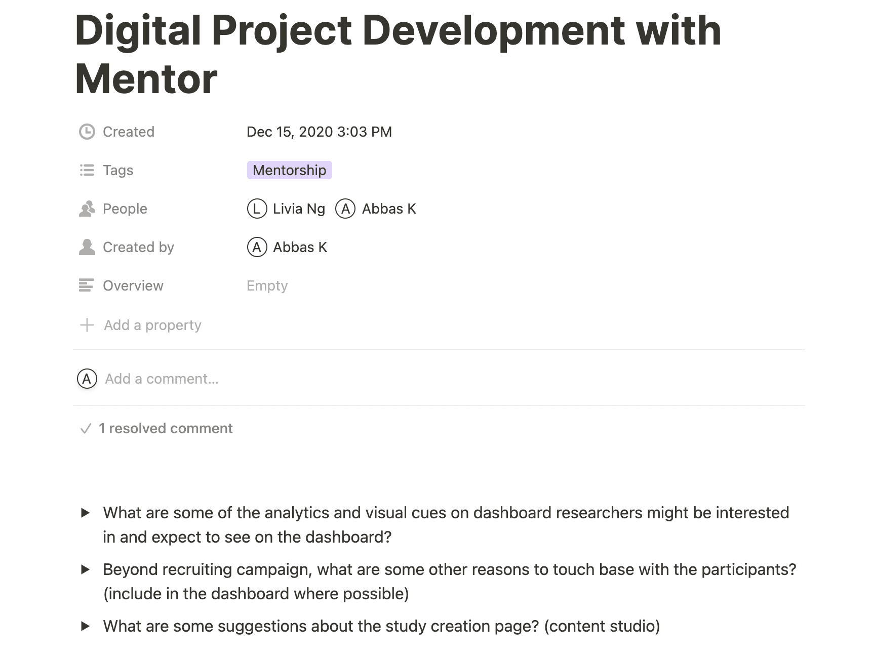The image size is (872, 658).
Task: Click the Created property label
Action: [x=129, y=132]
